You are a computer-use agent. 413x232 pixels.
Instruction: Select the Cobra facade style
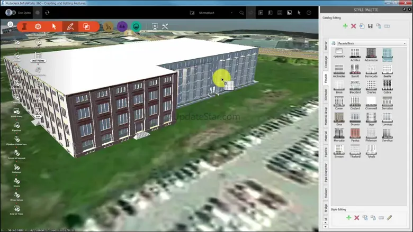pos(387,87)
